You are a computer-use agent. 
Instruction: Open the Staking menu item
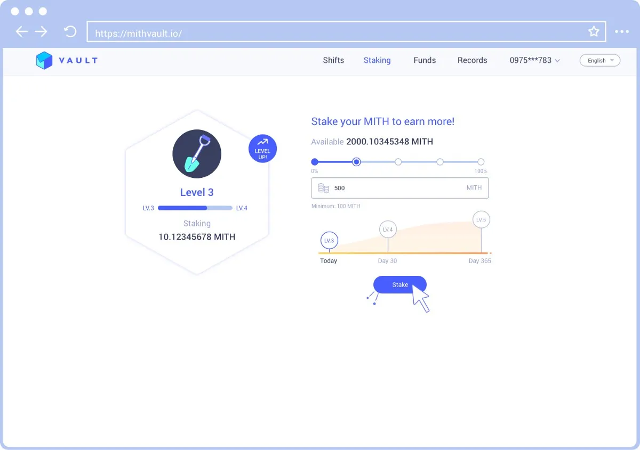click(x=377, y=60)
